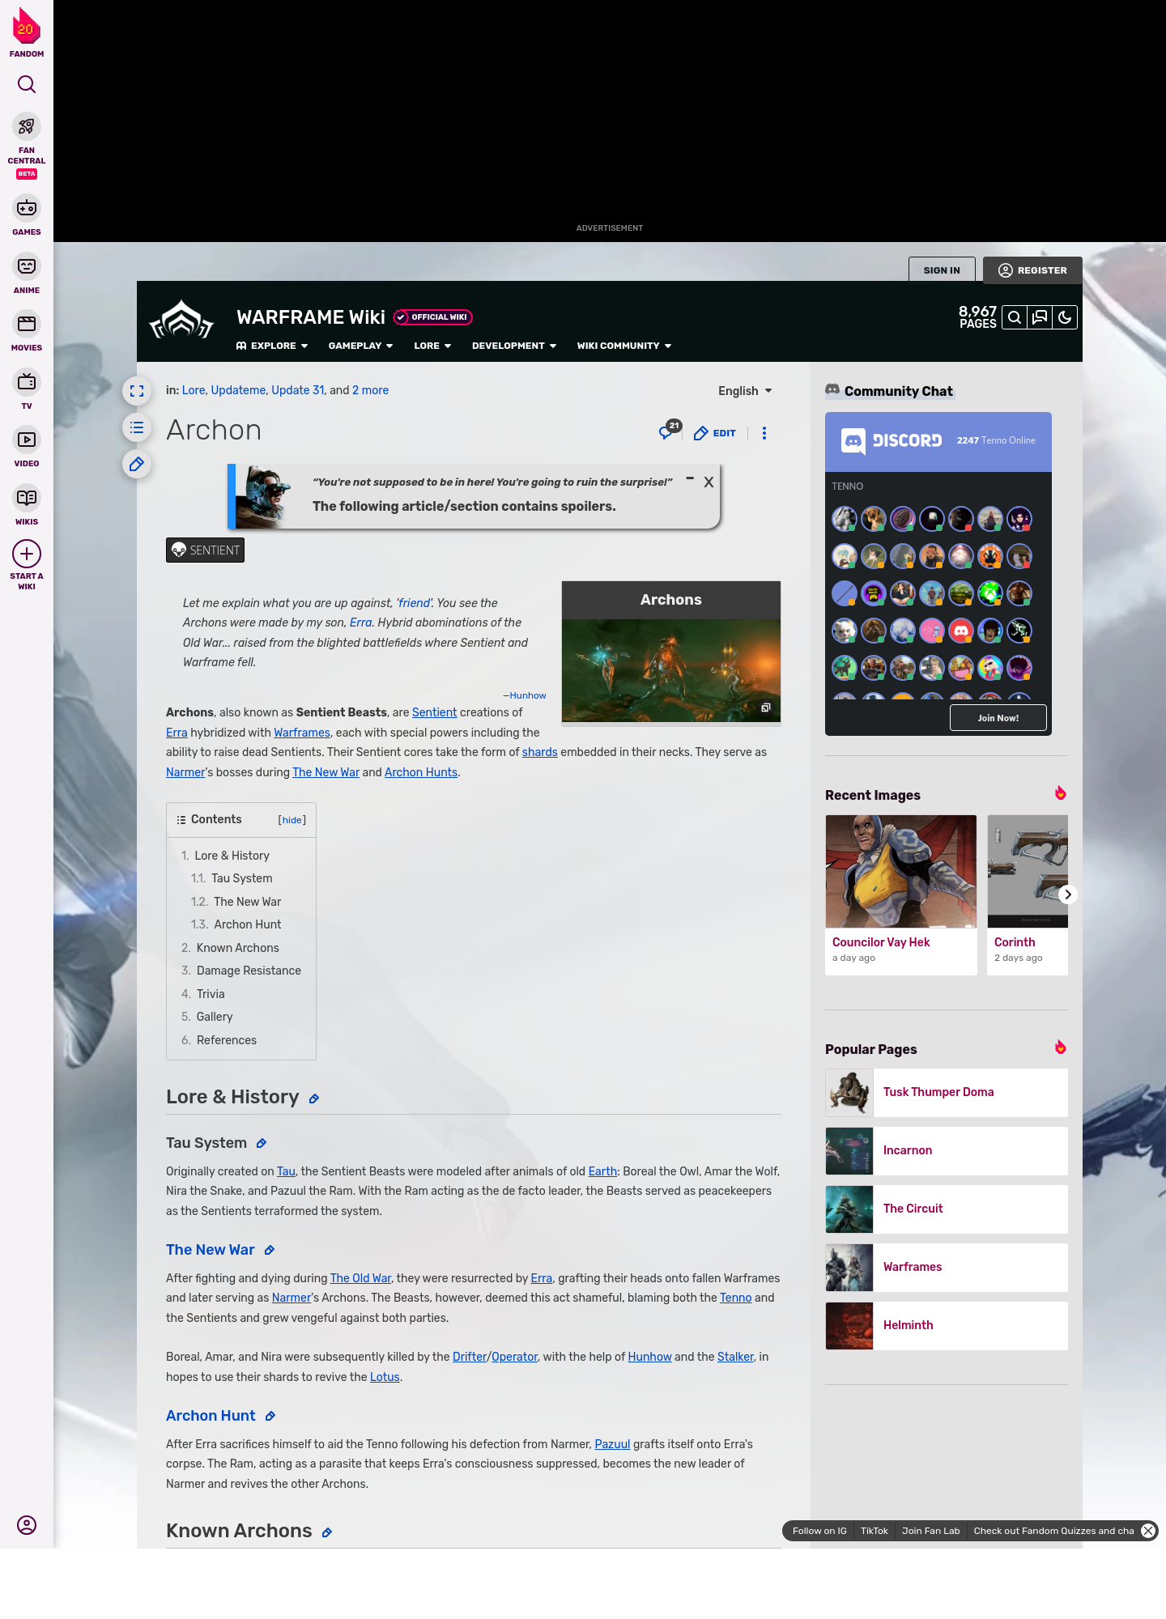The height and width of the screenshot is (1619, 1166).
Task: Click The New War section edit pencil
Action: click(270, 1251)
